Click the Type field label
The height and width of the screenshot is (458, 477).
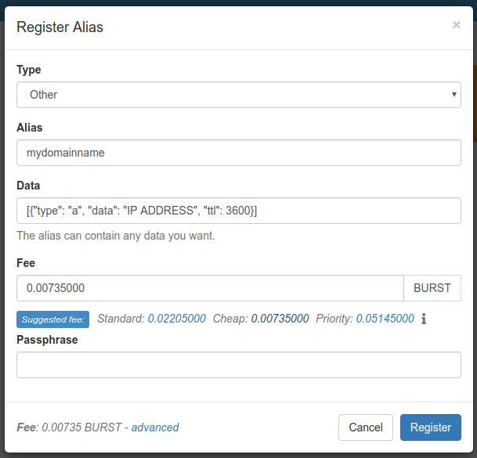[x=29, y=70]
